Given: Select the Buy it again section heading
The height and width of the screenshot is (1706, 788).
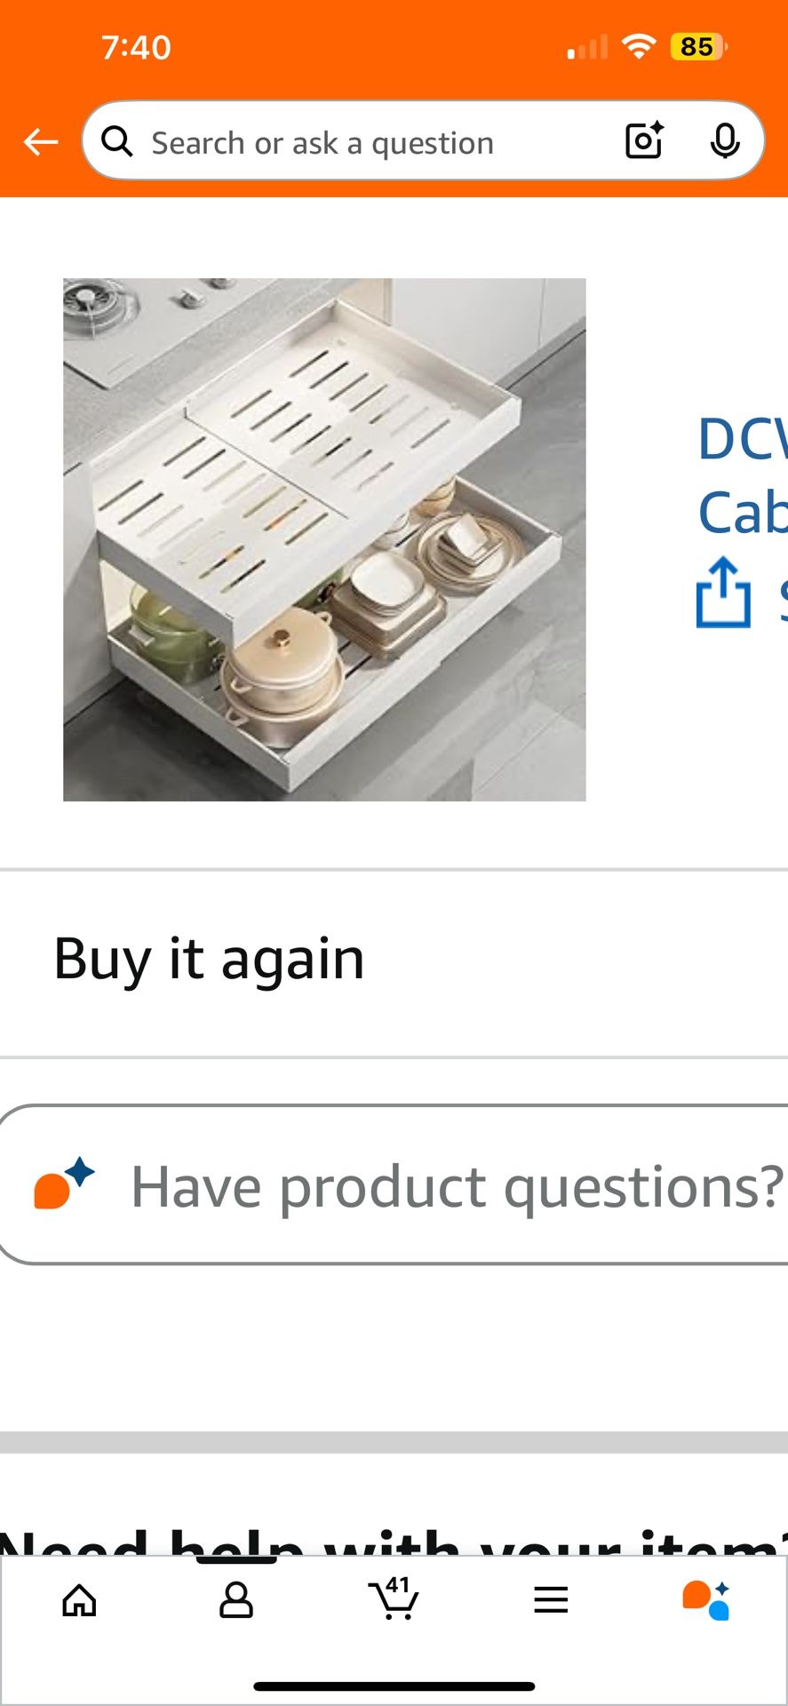Looking at the screenshot, I should click(x=209, y=958).
